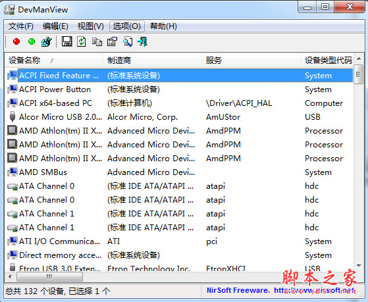Click the Disable+Enable devices toolbar icon

(47, 41)
